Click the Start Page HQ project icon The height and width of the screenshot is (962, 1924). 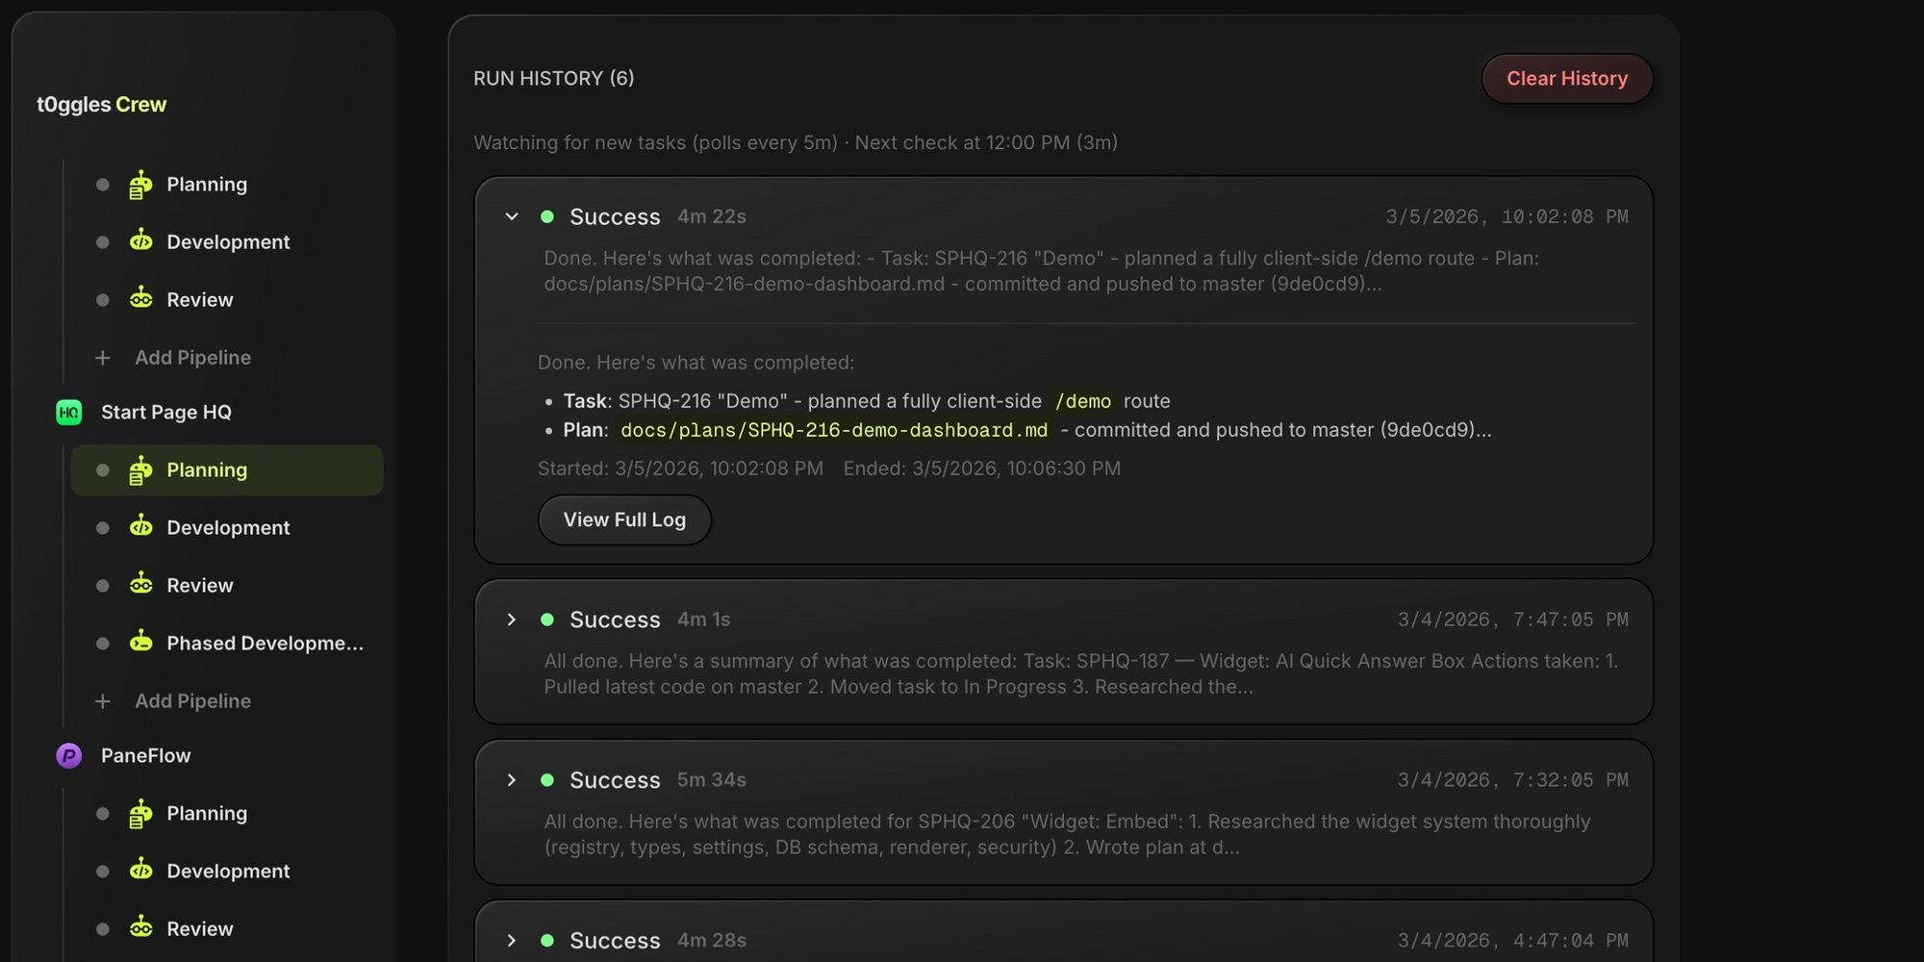[68, 413]
